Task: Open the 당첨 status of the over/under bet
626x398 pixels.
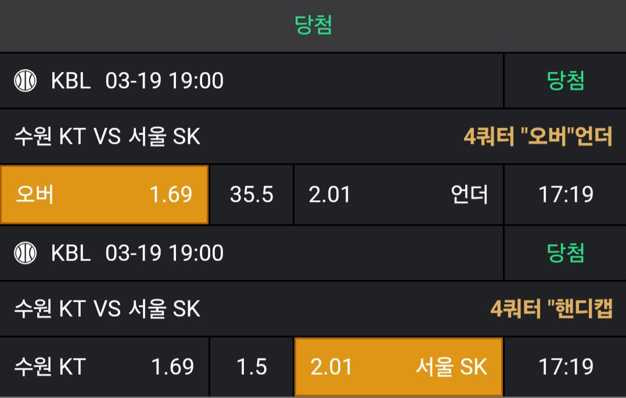Action: [565, 81]
